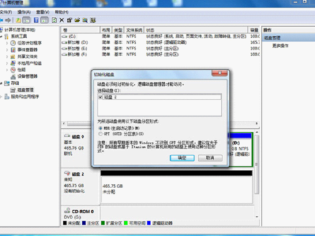Click the 磁盘 2 uninitialized disk icon
This screenshot has width=315, height=236.
tap(67, 174)
